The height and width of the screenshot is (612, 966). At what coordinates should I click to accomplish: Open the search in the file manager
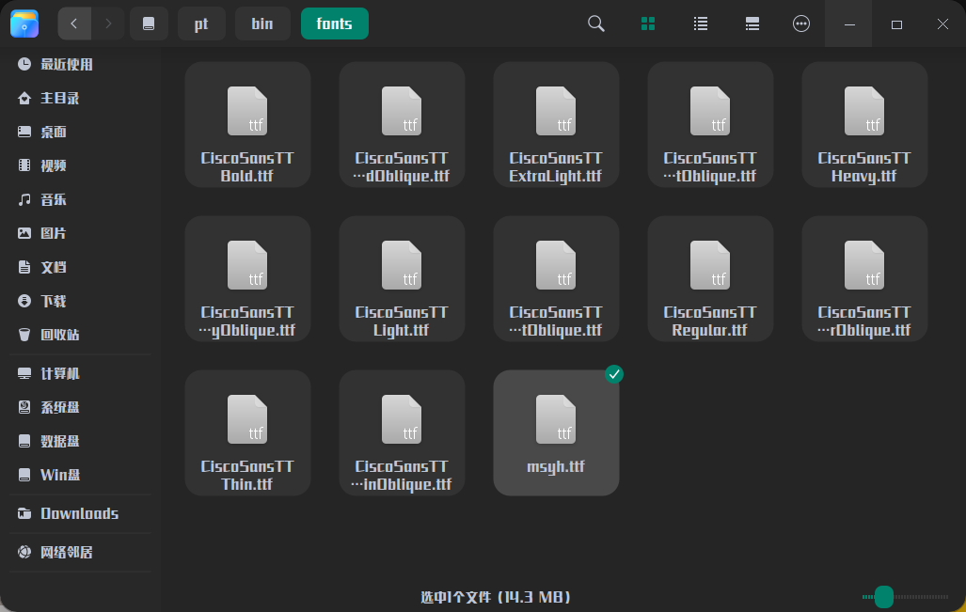[595, 24]
